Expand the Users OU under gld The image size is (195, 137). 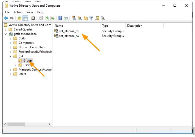pyautogui.click(x=15, y=65)
